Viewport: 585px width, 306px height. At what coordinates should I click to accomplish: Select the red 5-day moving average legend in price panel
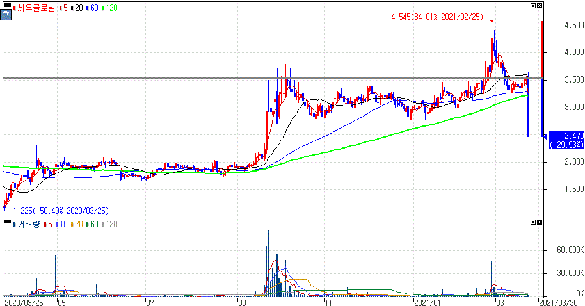63,8
